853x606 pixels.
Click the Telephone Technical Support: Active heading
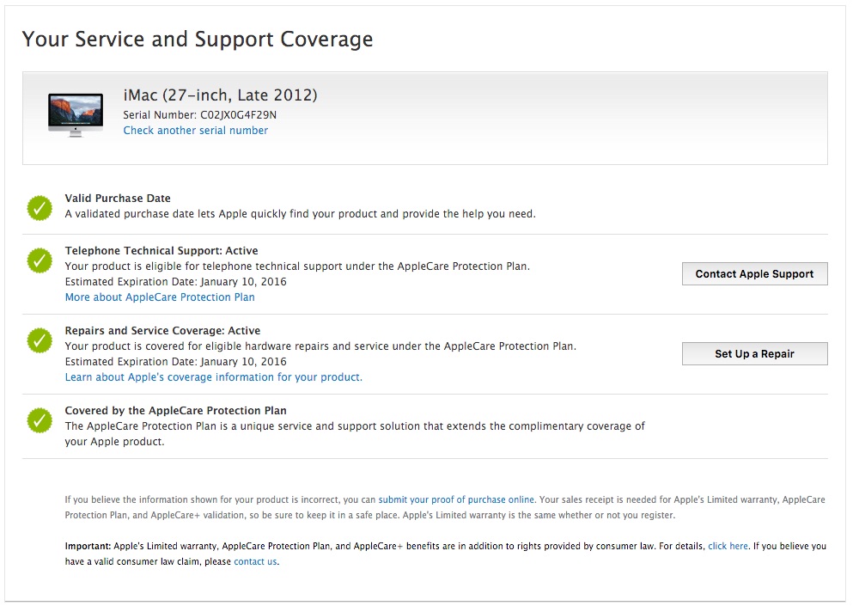click(161, 251)
